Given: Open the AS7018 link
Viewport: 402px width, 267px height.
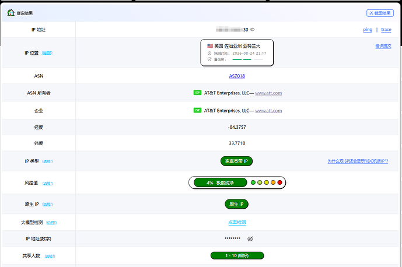Looking at the screenshot, I should pyautogui.click(x=237, y=76).
